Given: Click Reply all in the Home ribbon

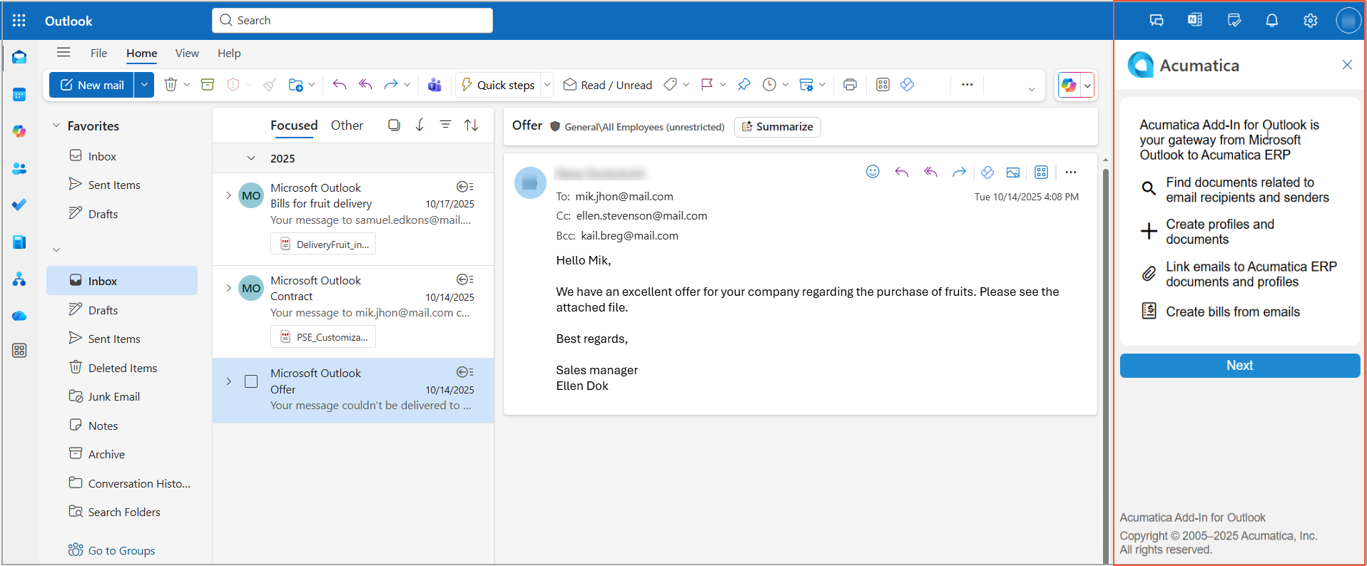Looking at the screenshot, I should point(365,85).
